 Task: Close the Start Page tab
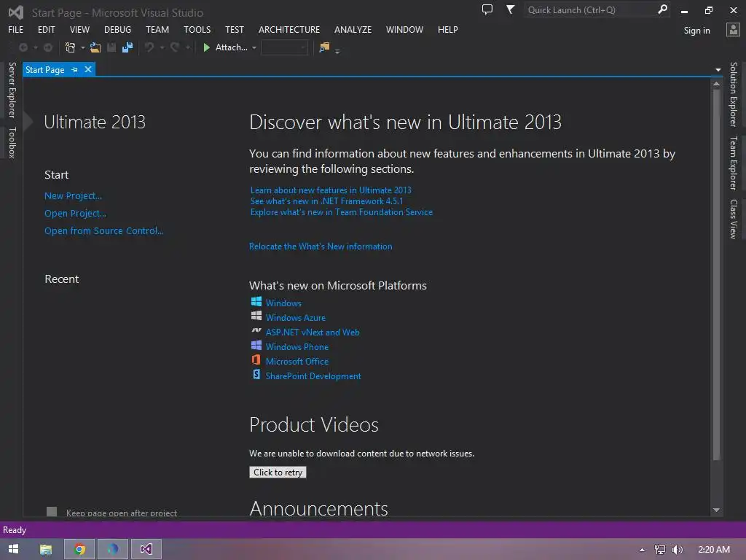tap(88, 69)
